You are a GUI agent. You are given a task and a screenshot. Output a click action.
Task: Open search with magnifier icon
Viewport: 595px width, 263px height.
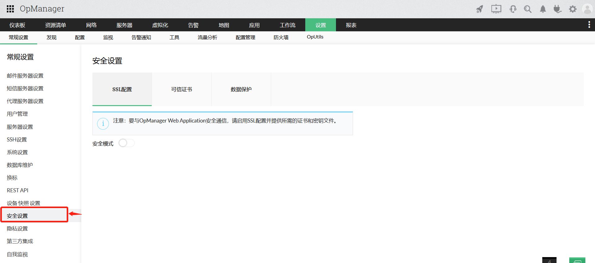(x=527, y=9)
